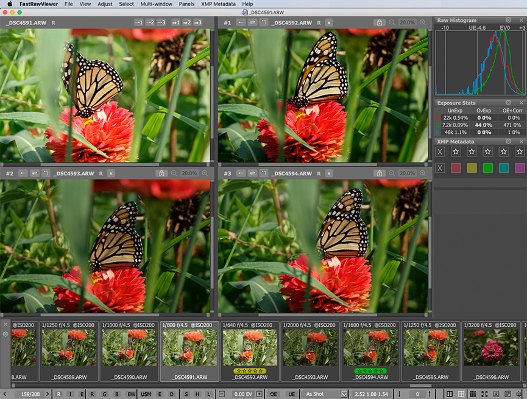527x399 pixels.
Task: Clear XMP star rating with X box
Action: pos(440,151)
